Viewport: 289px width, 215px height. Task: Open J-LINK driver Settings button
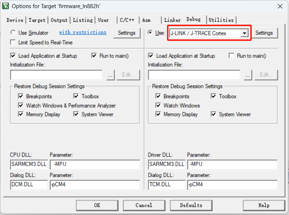264,33
